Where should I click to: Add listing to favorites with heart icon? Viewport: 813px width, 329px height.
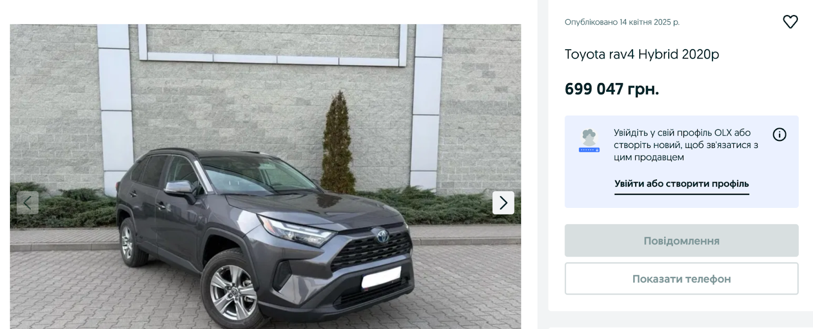tap(790, 22)
